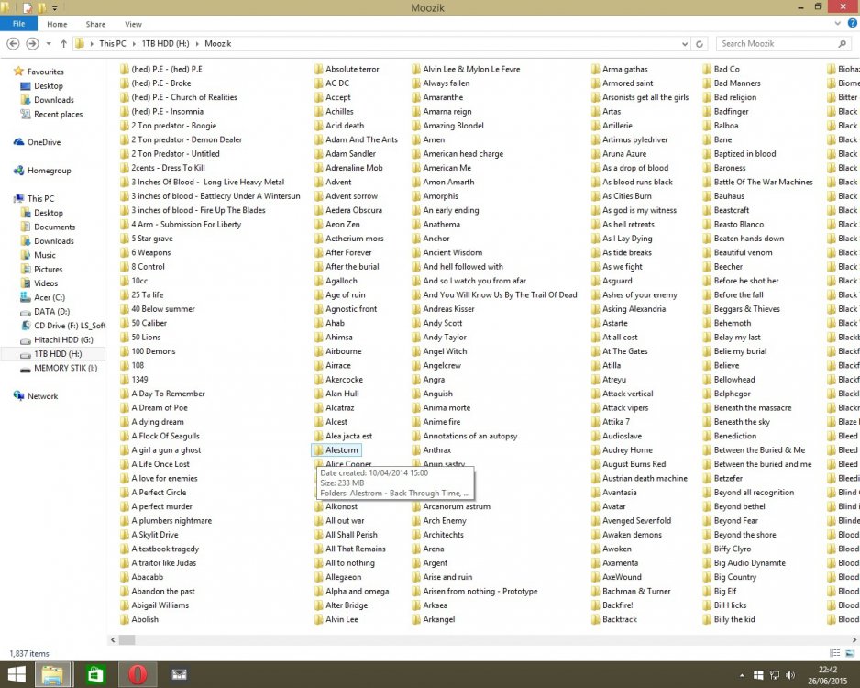Select the Arch Enemy folder icon
This screenshot has width=860, height=688.
point(415,521)
